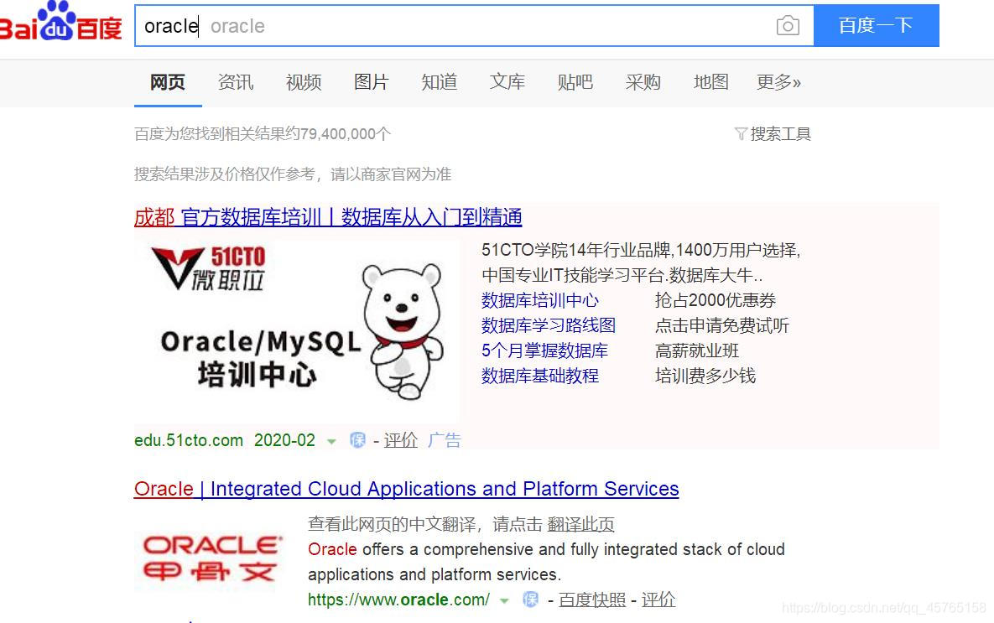Screen dimensions: 994x623
Task: Open 数据库学习路线图 link
Action: pyautogui.click(x=549, y=326)
